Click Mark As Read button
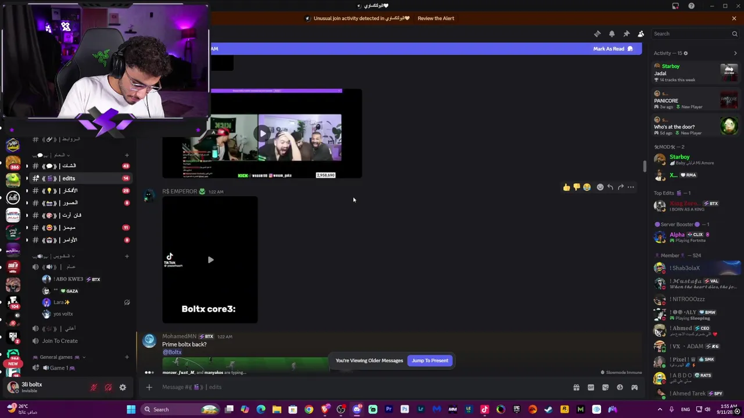Screen dimensions: 744x418 coord(613,49)
